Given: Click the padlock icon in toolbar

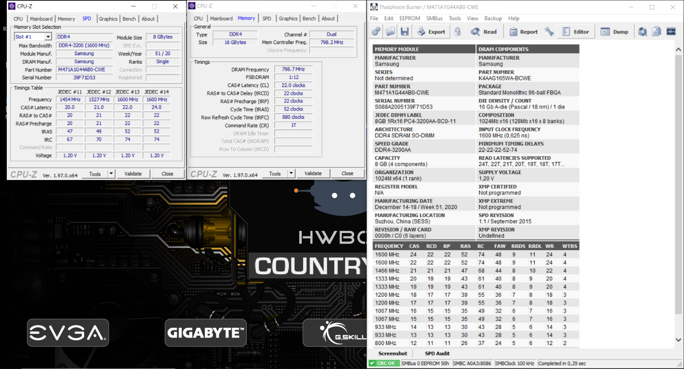Looking at the screenshot, I should tap(457, 32).
